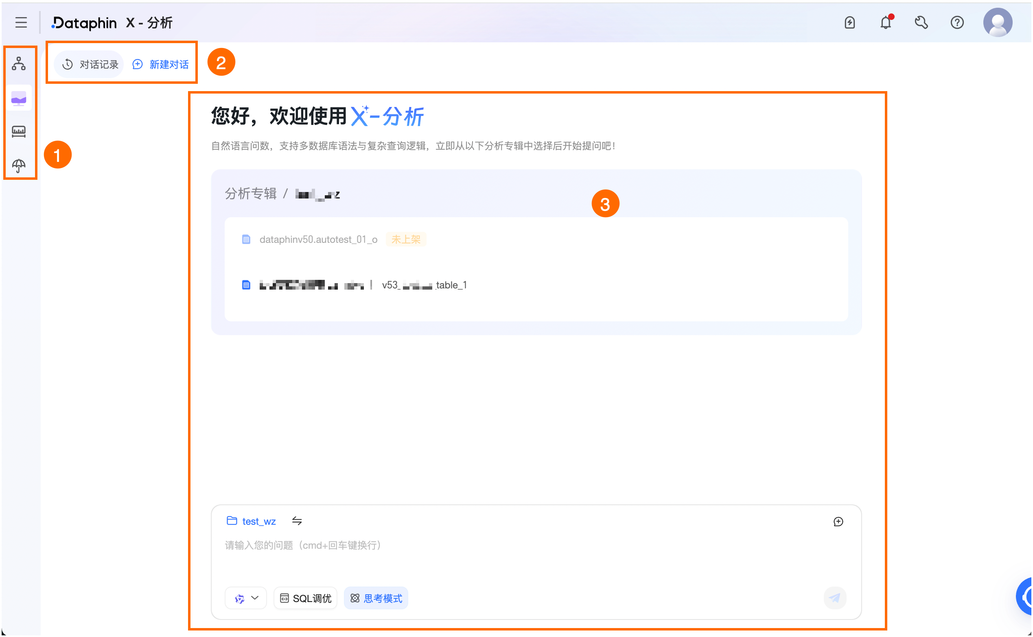This screenshot has width=1033, height=637.
Task: Open the hamburger navigation menu
Action: click(x=21, y=22)
